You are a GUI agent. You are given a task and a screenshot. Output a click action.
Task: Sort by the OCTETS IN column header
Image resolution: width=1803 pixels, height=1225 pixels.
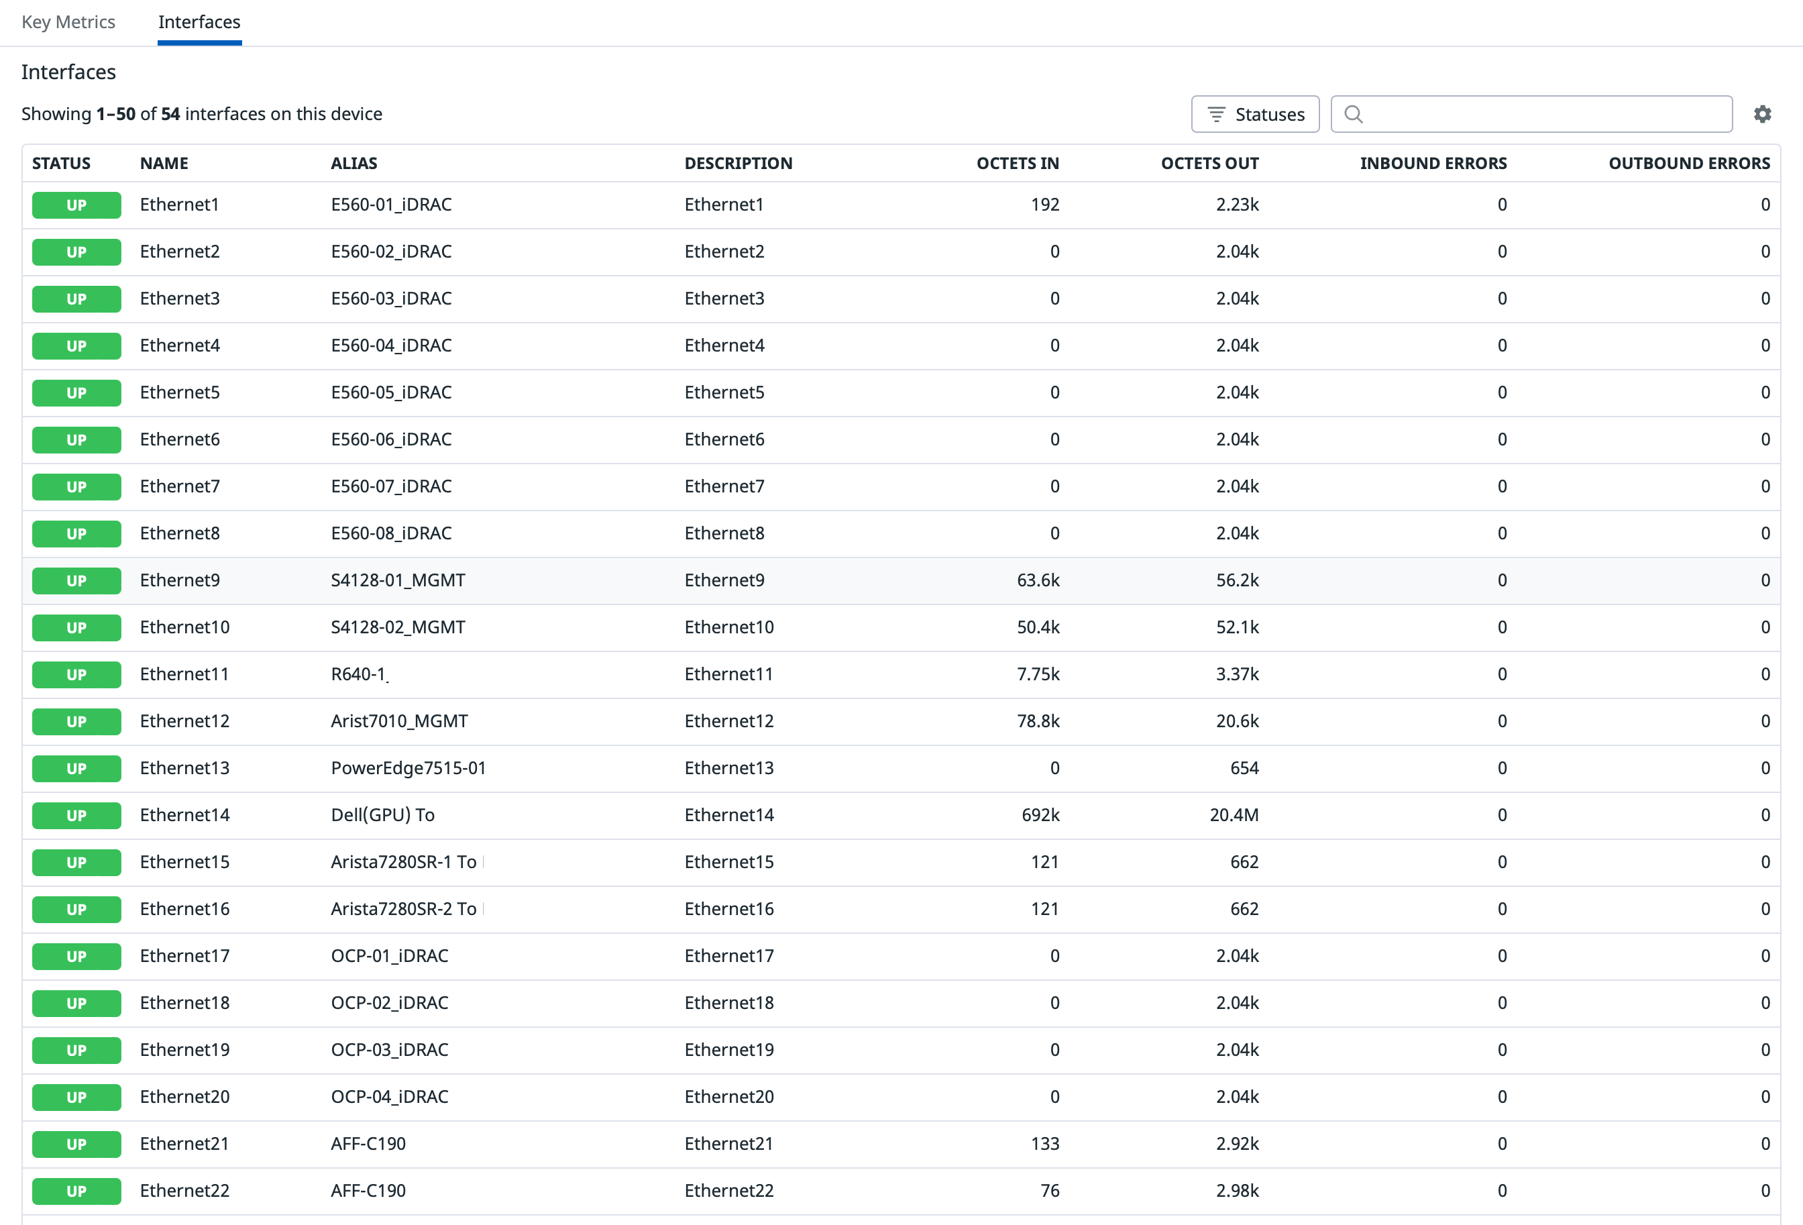tap(1017, 163)
